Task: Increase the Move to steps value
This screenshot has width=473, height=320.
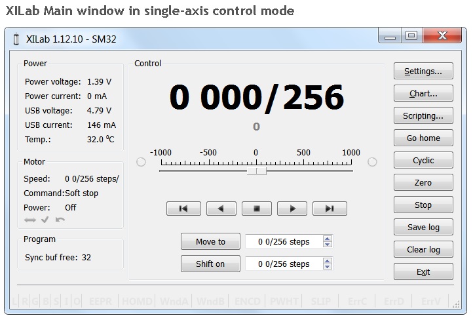Action: (x=328, y=239)
